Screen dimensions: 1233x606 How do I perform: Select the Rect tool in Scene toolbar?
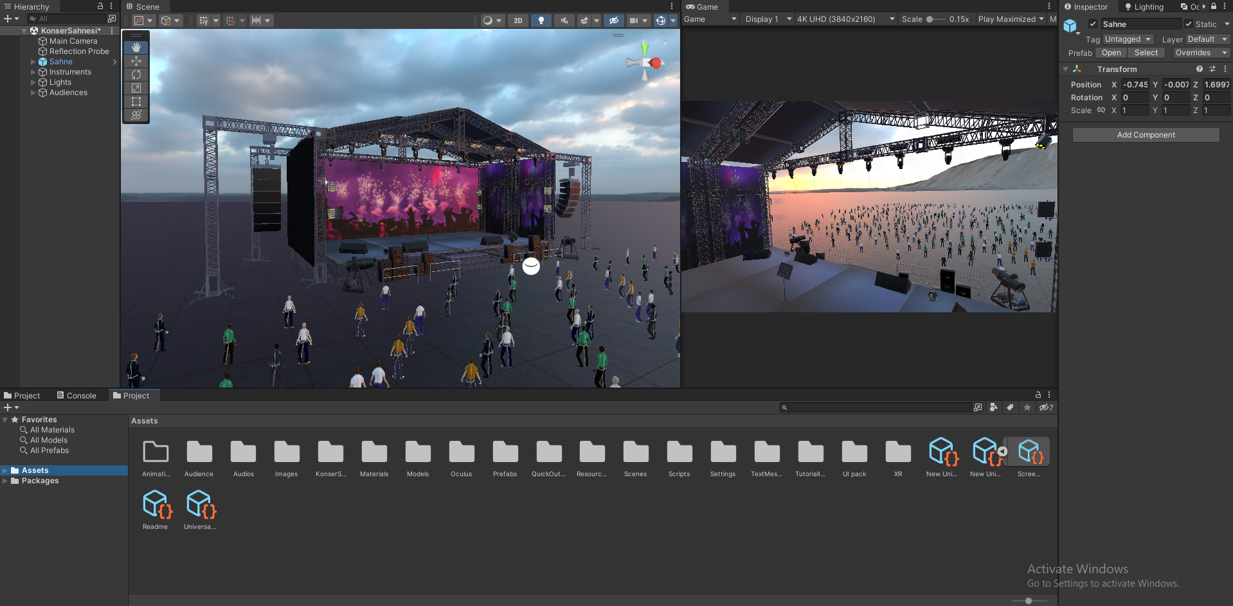click(136, 102)
